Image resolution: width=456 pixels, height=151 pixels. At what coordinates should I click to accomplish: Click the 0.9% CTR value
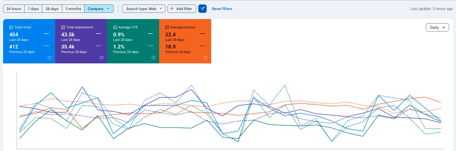[x=119, y=34]
